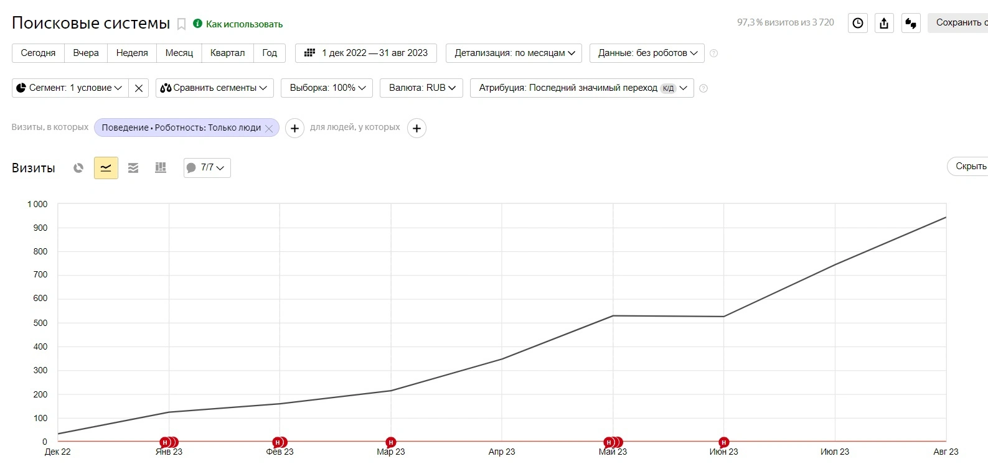The width and height of the screenshot is (988, 469).
Task: Click the clock history icon button
Action: 858,23
